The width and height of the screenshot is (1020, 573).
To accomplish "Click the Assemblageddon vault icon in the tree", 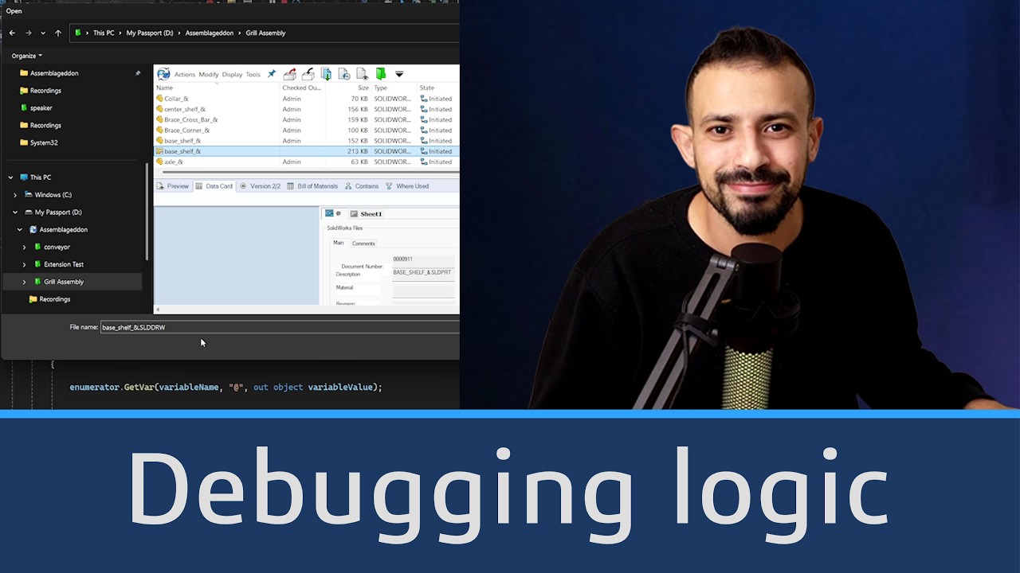I will point(33,229).
